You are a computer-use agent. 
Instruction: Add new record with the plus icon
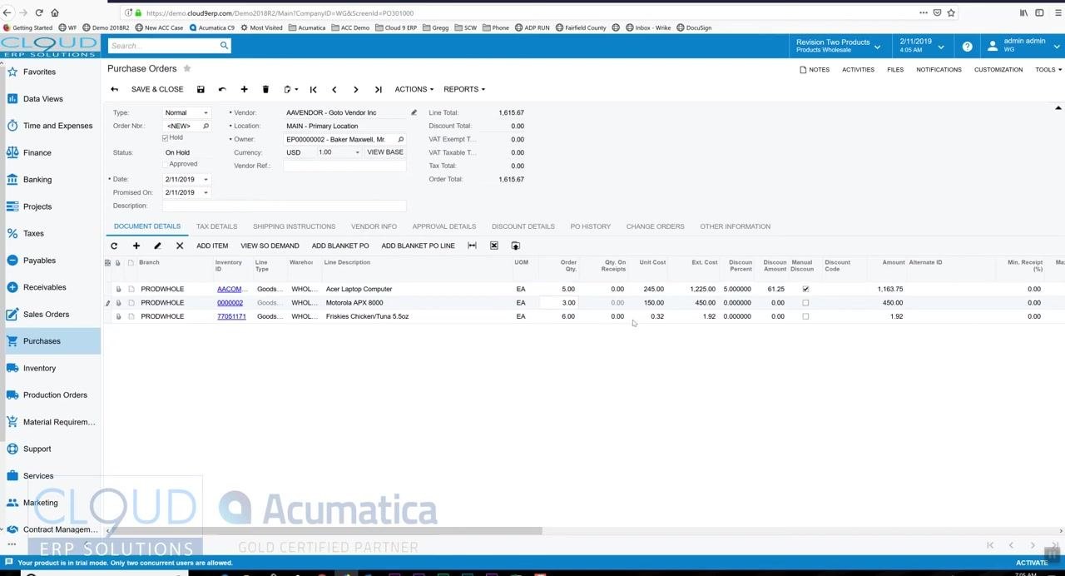244,89
